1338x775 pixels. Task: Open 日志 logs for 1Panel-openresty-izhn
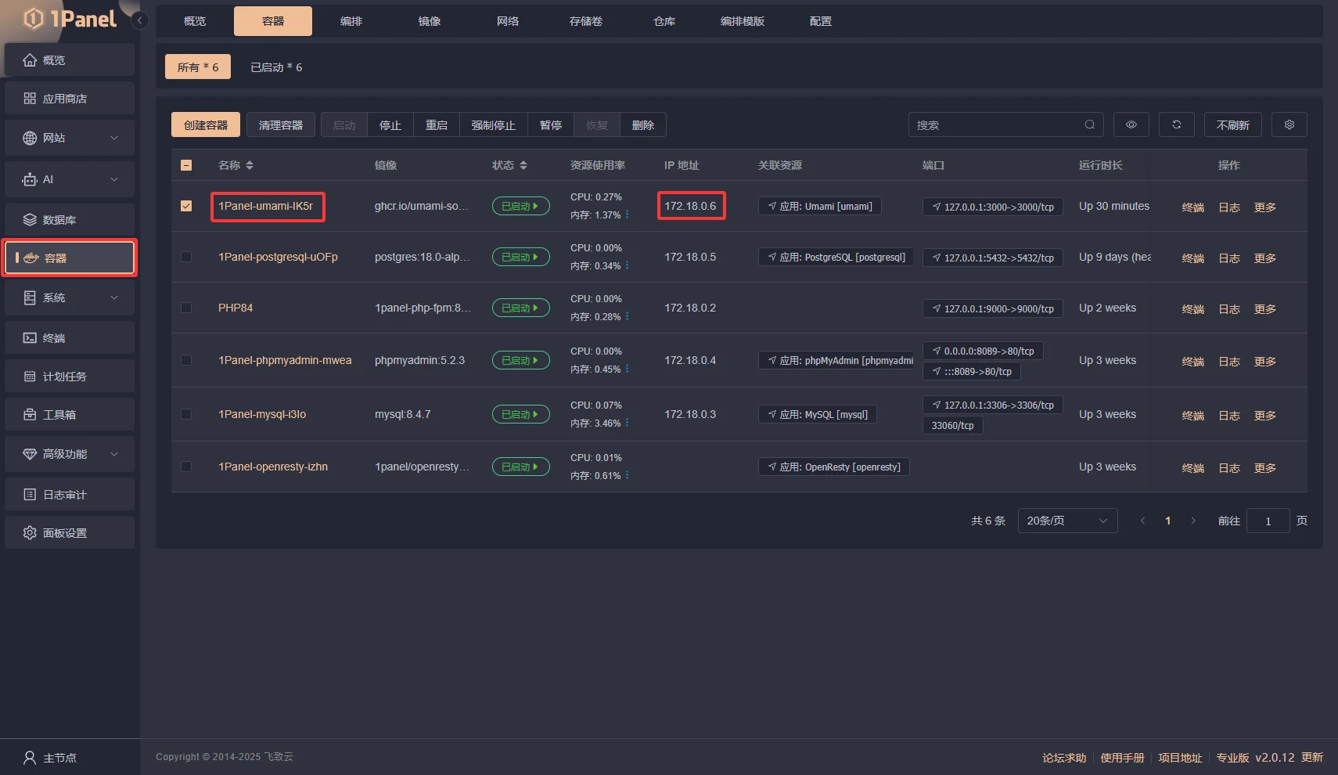tap(1228, 468)
